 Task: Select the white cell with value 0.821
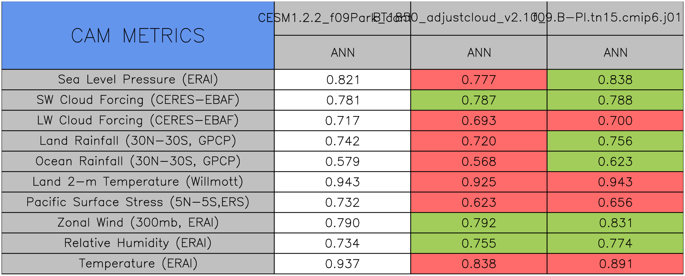coord(343,80)
